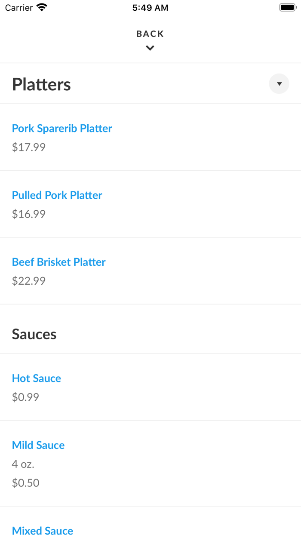Open the Pork Sparerib Platter item
This screenshot has height=535, width=301.
[61, 128]
